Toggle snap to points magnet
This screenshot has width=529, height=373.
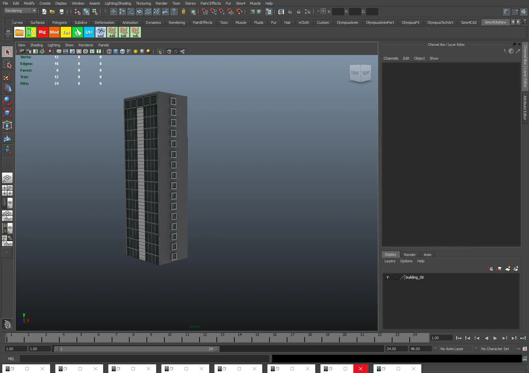[222, 12]
